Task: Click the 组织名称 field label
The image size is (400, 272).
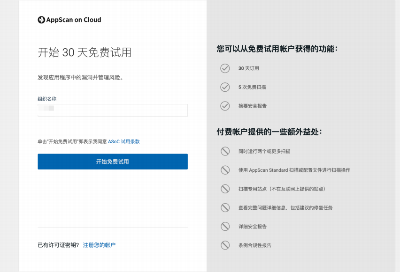Action: click(x=47, y=99)
